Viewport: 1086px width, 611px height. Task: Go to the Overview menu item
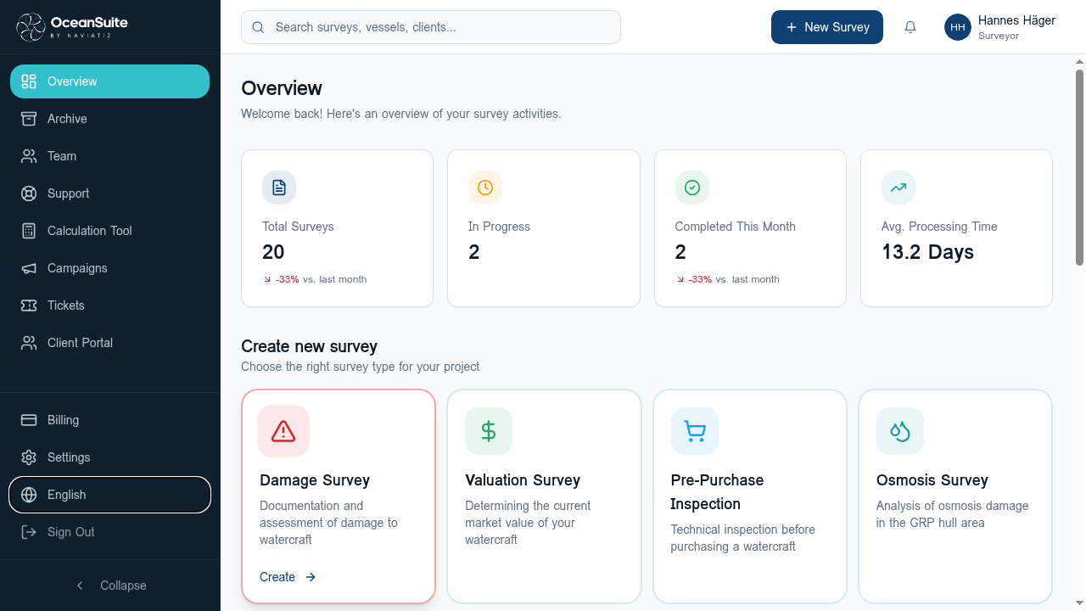pos(110,81)
